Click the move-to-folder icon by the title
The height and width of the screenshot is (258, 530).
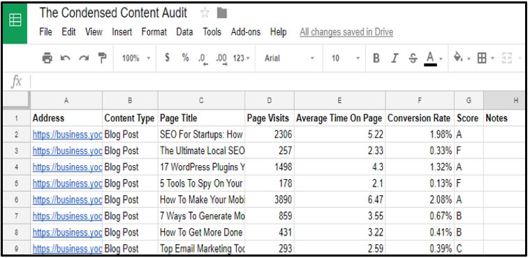[x=222, y=13]
